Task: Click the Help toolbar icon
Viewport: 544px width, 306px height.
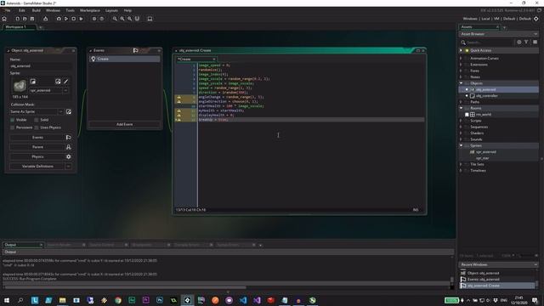Action: pos(102,19)
